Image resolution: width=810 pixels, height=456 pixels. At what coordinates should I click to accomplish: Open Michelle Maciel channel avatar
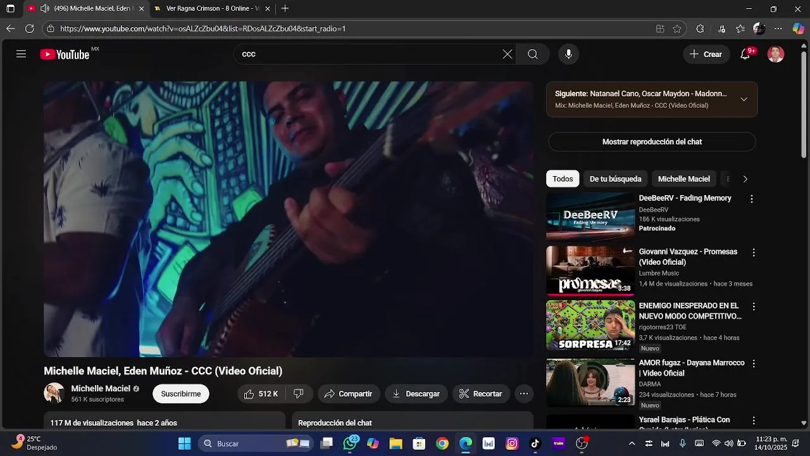(54, 393)
